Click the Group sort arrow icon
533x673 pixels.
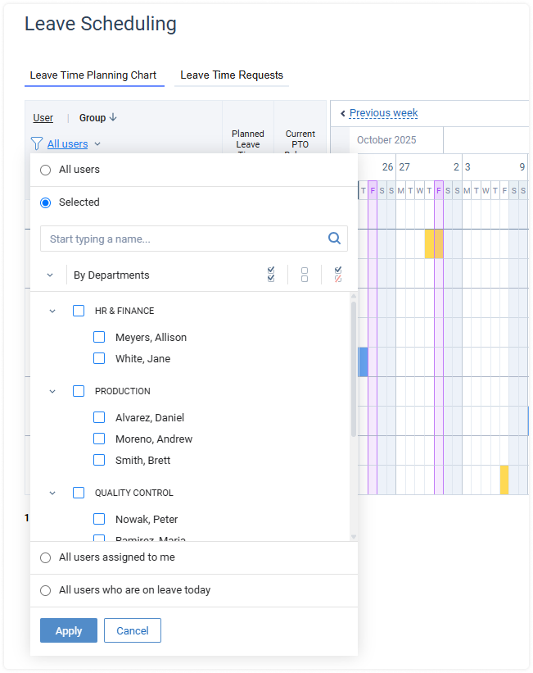pyautogui.click(x=113, y=117)
